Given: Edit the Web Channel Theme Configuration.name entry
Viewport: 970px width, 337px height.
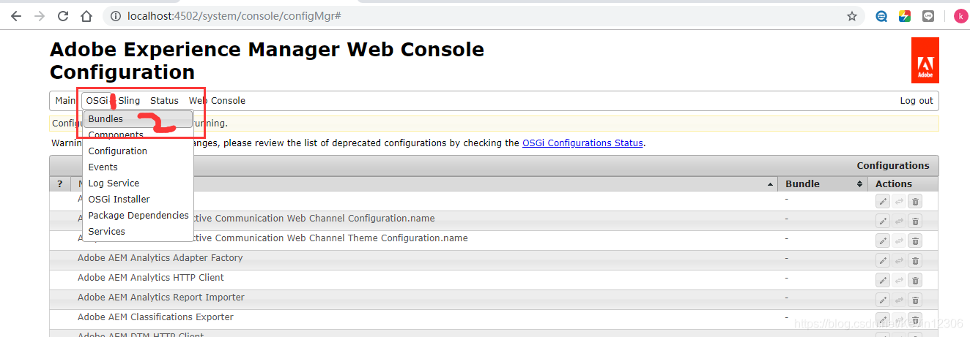Looking at the screenshot, I should tap(882, 241).
